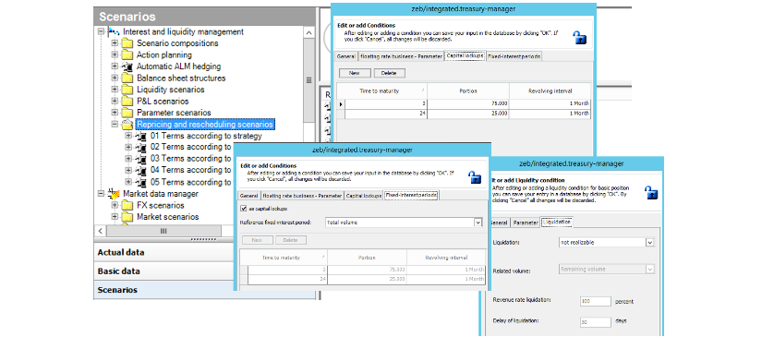762x337 pixels.
Task: Click the padlock icon in Fixed-interest periods dialog
Action: pyautogui.click(x=475, y=177)
